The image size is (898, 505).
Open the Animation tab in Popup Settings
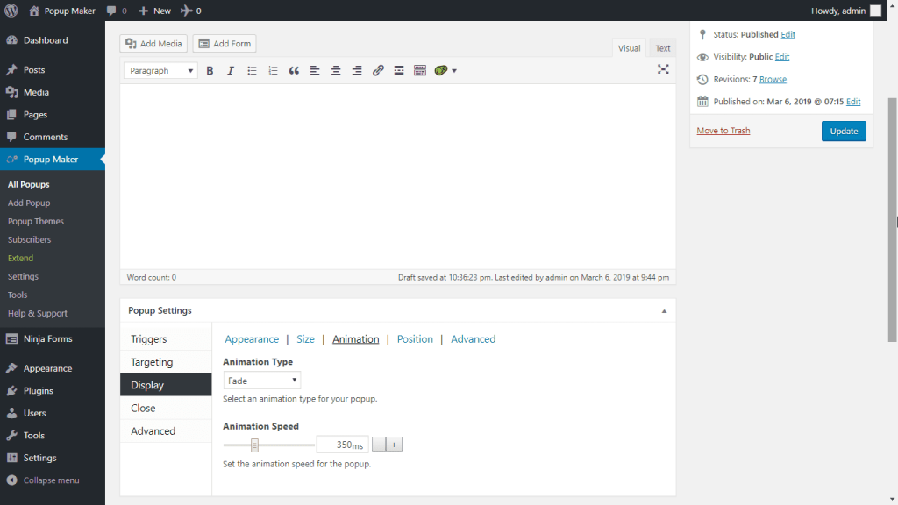pyautogui.click(x=355, y=338)
